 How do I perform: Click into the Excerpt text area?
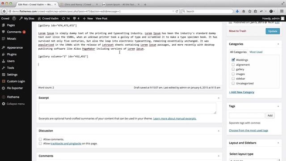pyautogui.click(x=127, y=108)
